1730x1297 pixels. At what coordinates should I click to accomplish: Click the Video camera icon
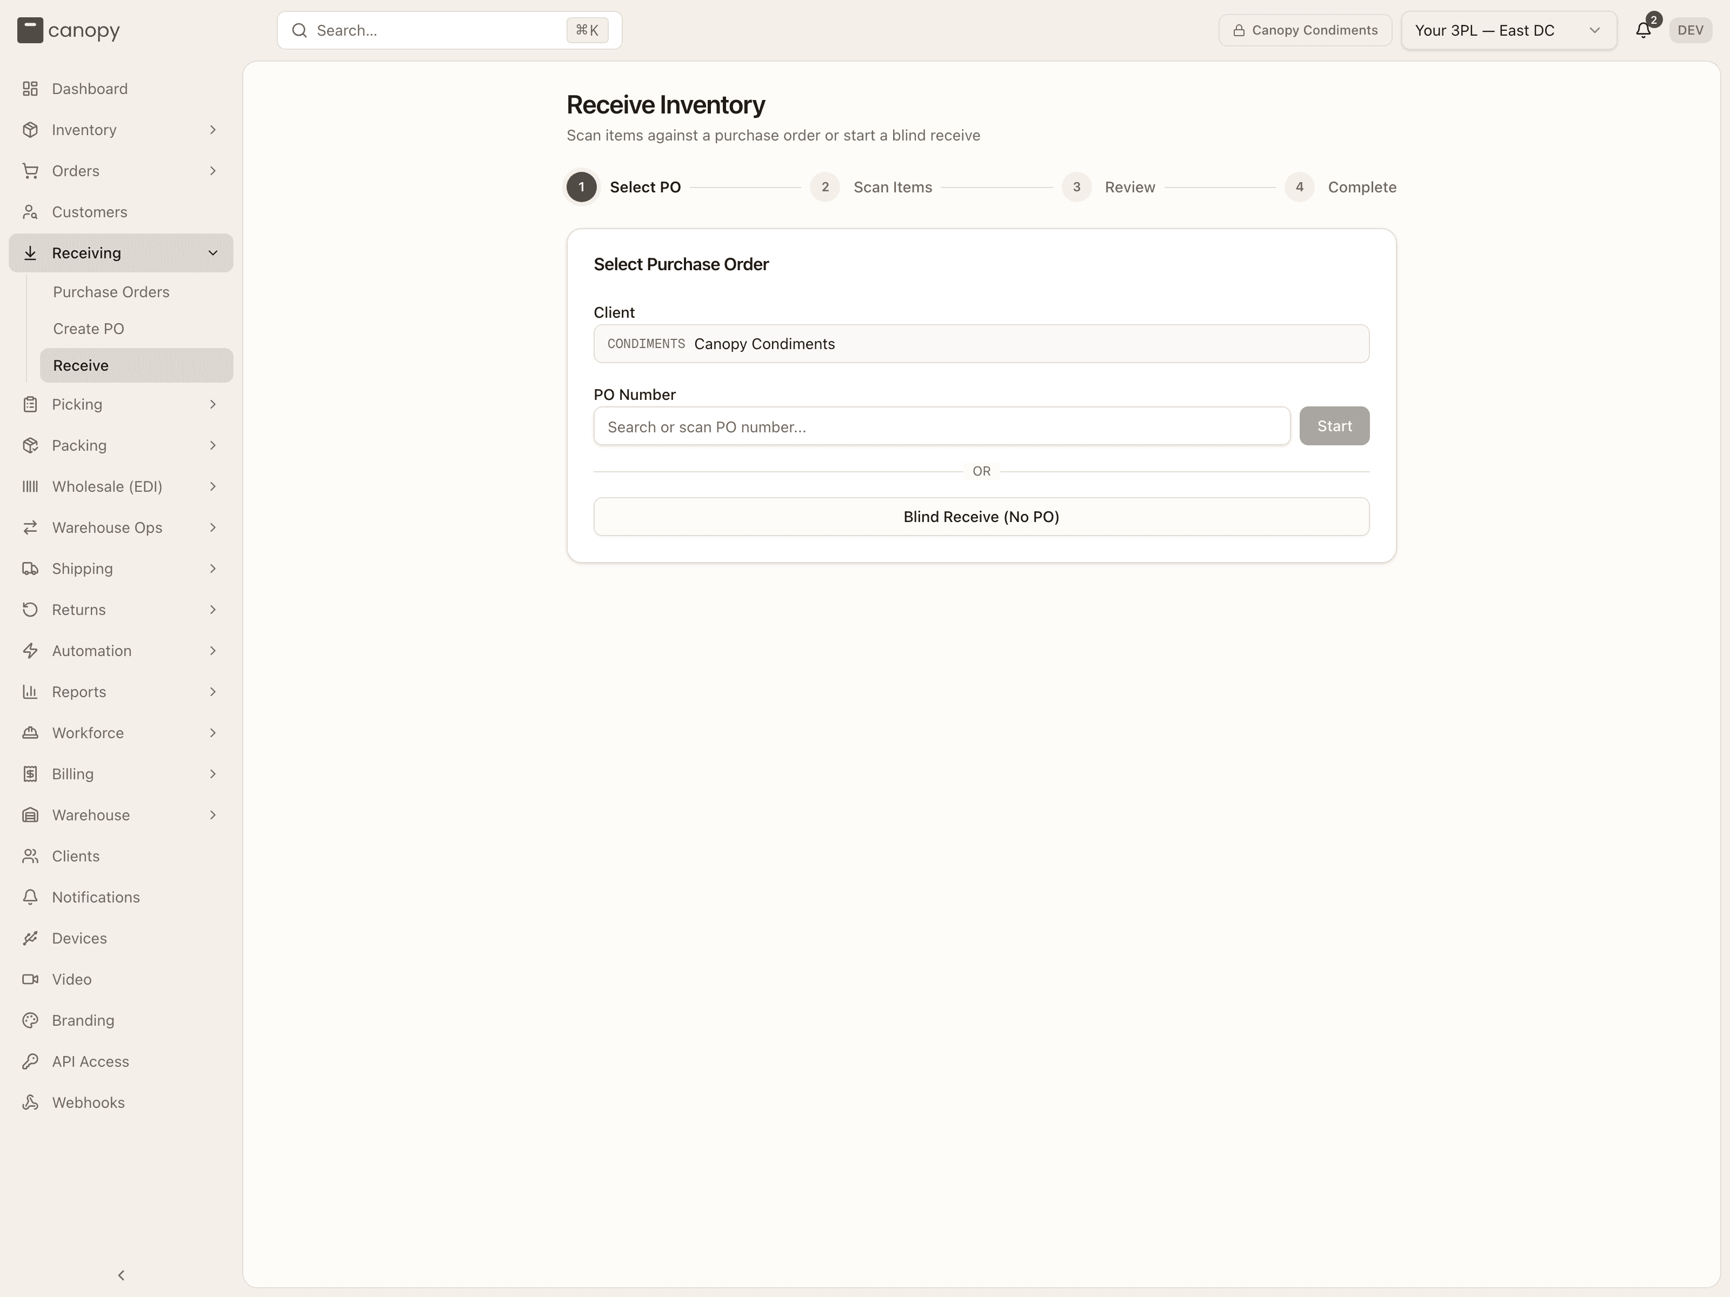click(30, 979)
